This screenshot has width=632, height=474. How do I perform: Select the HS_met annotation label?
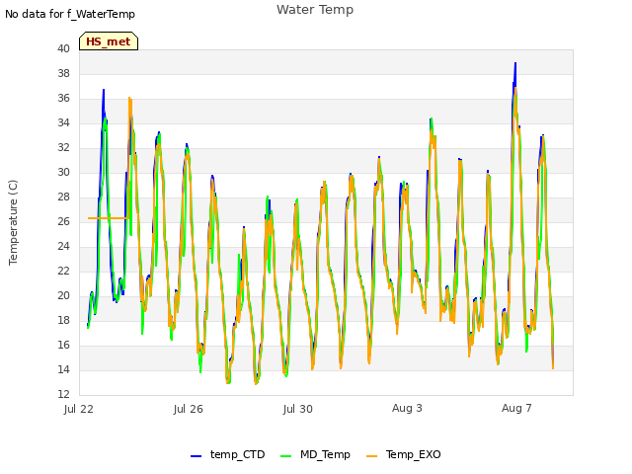(109, 41)
